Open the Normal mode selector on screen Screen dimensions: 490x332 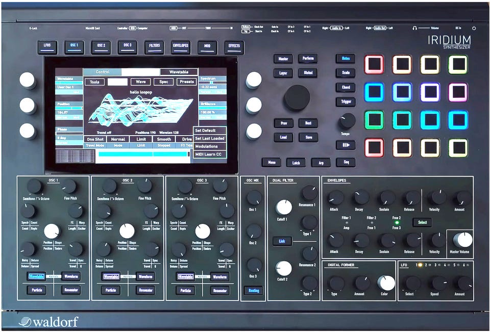click(118, 139)
